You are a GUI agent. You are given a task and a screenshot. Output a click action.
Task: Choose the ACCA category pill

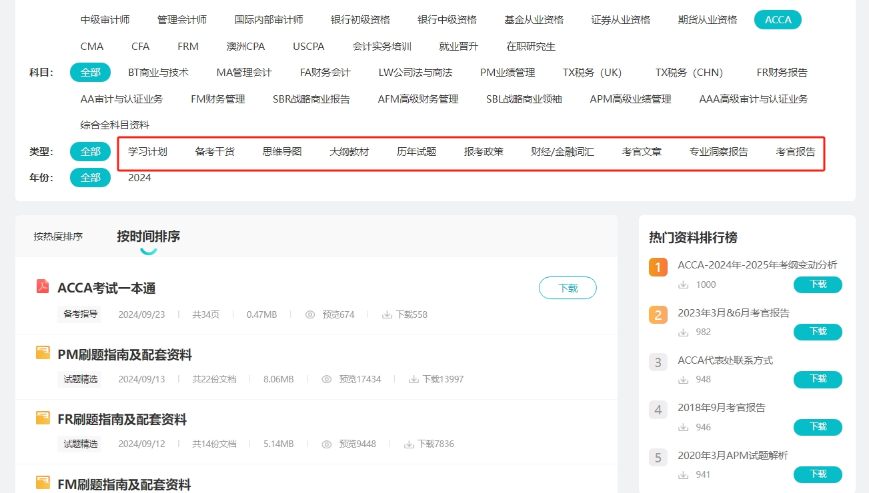(x=778, y=19)
